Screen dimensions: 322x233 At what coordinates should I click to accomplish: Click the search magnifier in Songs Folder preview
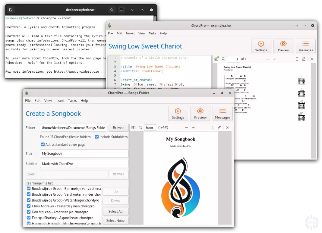click(140, 128)
